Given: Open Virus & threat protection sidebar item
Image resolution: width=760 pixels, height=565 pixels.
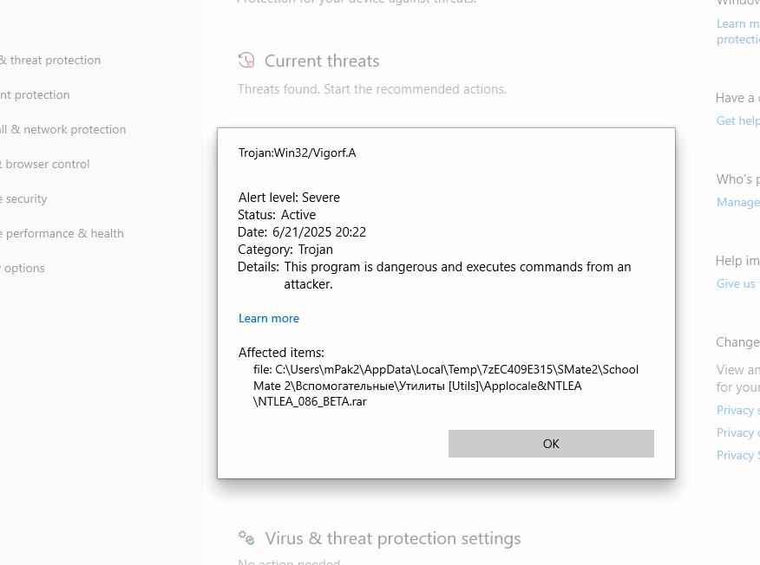Looking at the screenshot, I should pos(50,60).
